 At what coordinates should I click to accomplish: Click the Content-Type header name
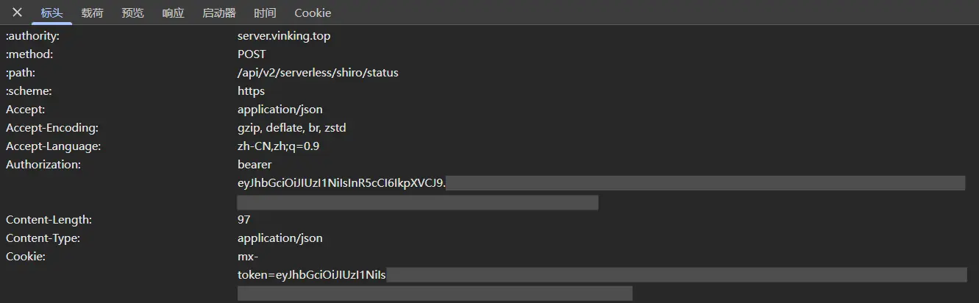tap(43, 238)
